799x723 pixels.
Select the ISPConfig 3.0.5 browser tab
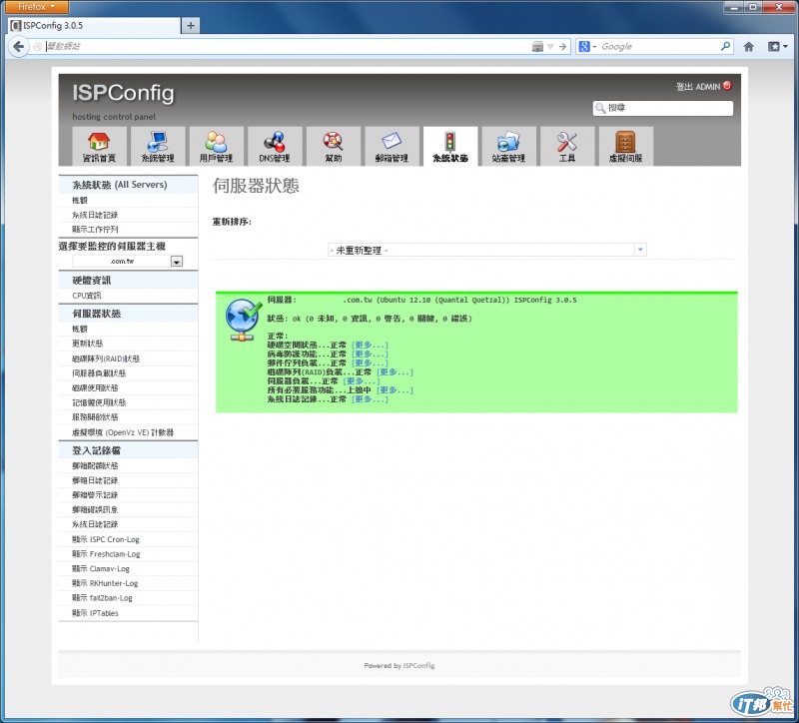(x=94, y=26)
